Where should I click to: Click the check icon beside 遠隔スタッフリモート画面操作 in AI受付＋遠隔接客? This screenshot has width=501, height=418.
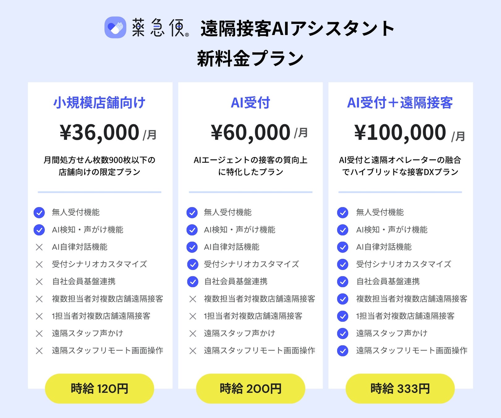(x=343, y=351)
